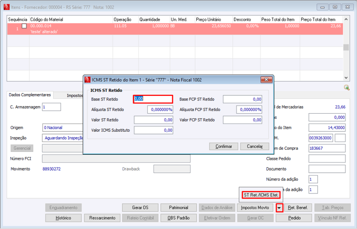Click the OBS Padrão button
This screenshot has width=357, height=229.
pyautogui.click(x=178, y=218)
